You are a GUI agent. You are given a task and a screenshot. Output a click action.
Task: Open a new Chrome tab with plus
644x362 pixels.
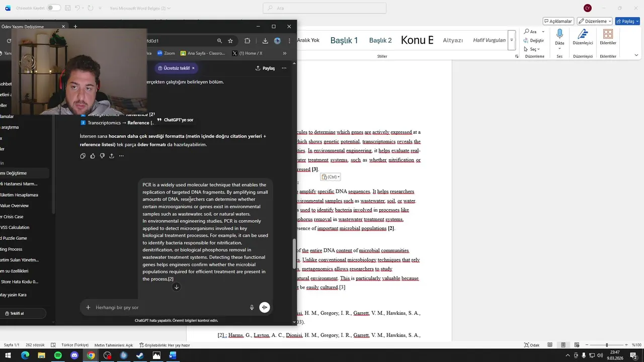(x=75, y=27)
